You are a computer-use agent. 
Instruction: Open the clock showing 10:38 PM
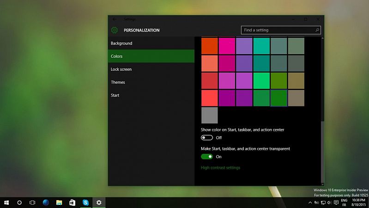(358, 202)
